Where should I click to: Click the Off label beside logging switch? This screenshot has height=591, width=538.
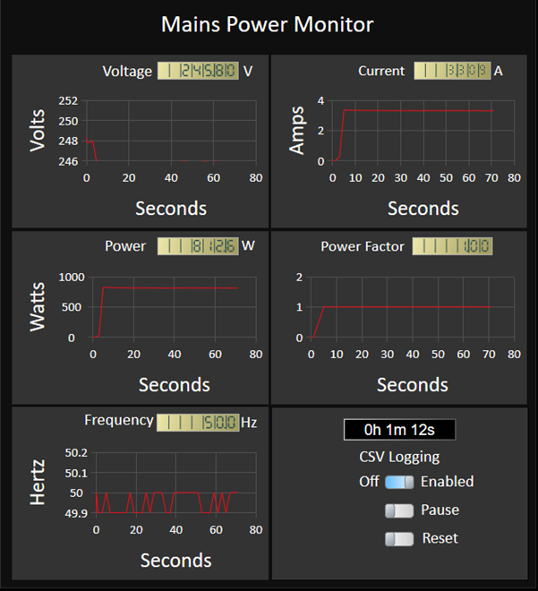pyautogui.click(x=369, y=482)
